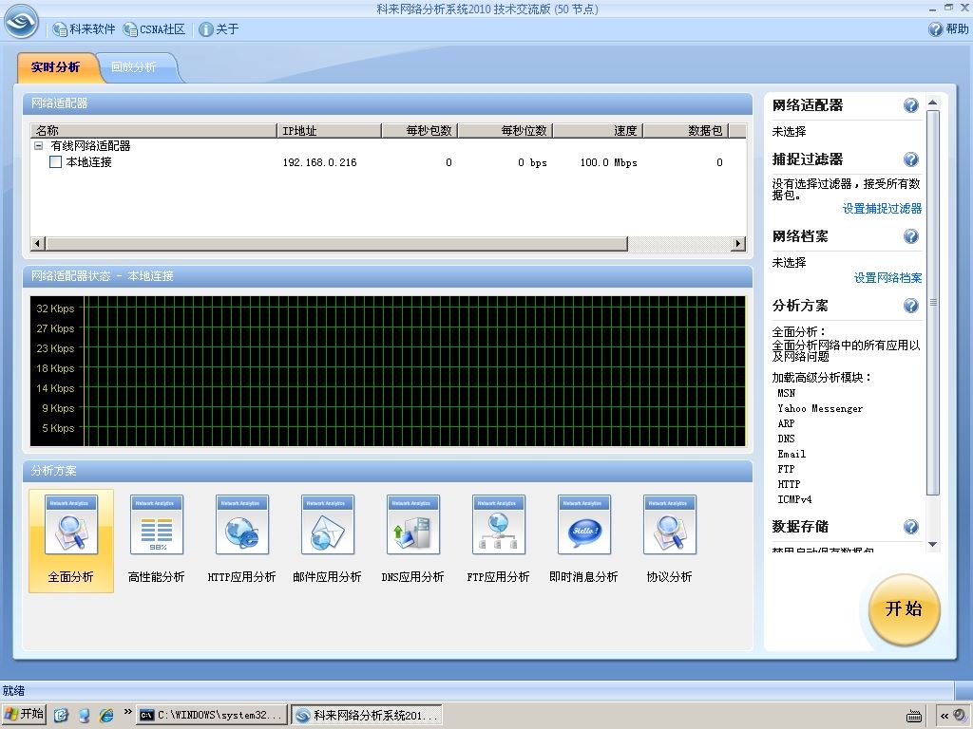This screenshot has height=729, width=973.
Task: Click the 每秒包数 column header
Action: click(419, 130)
